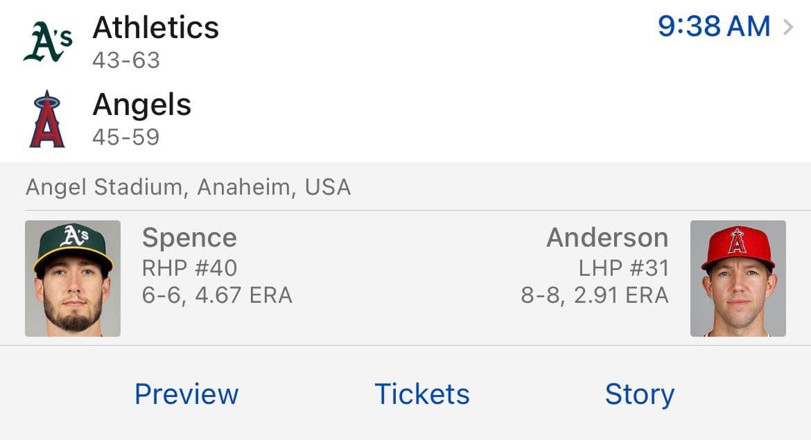Tap the LHP #31 label

[623, 267]
